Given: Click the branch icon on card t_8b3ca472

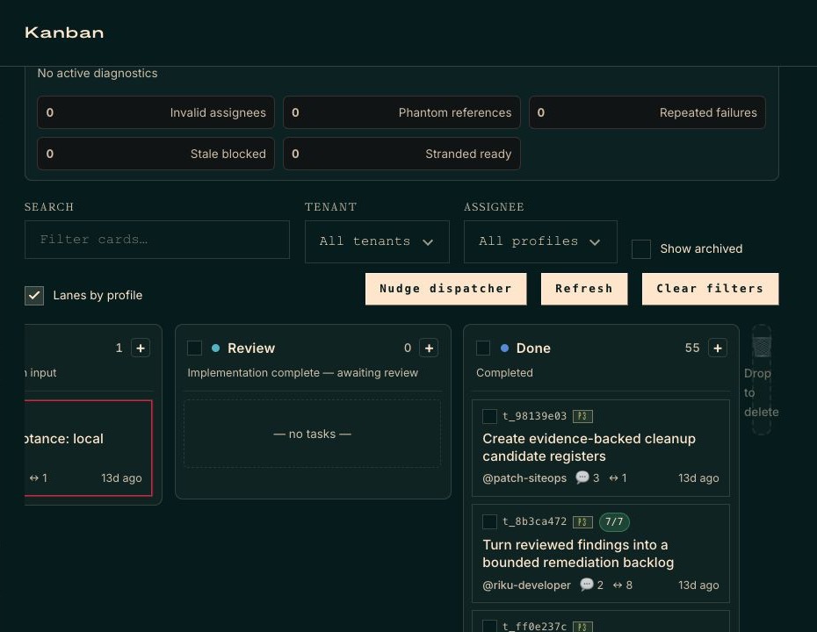Looking at the screenshot, I should pos(582,521).
